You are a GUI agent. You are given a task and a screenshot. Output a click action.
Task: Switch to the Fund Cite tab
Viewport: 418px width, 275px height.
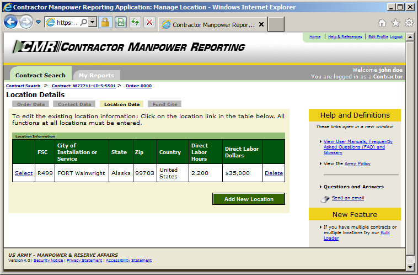[164, 104]
